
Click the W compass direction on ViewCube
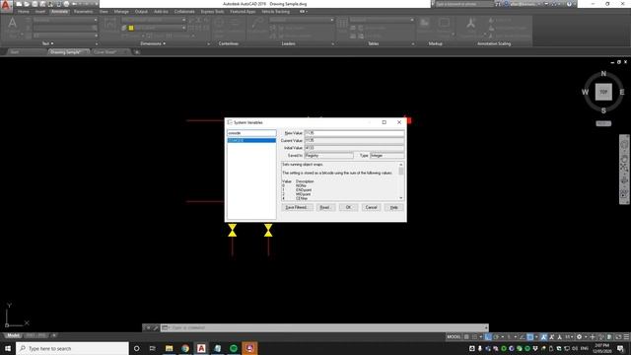pos(585,92)
